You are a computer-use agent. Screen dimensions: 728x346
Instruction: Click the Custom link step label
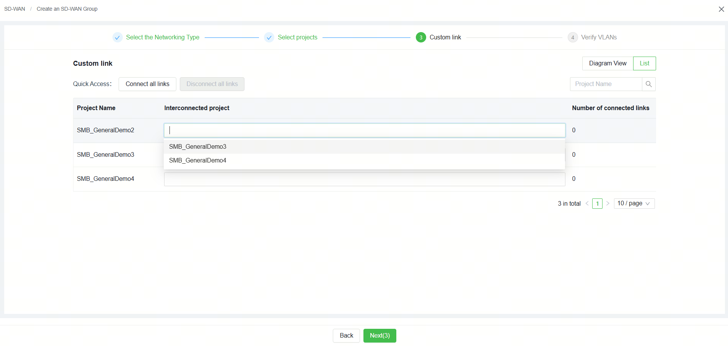pyautogui.click(x=445, y=37)
